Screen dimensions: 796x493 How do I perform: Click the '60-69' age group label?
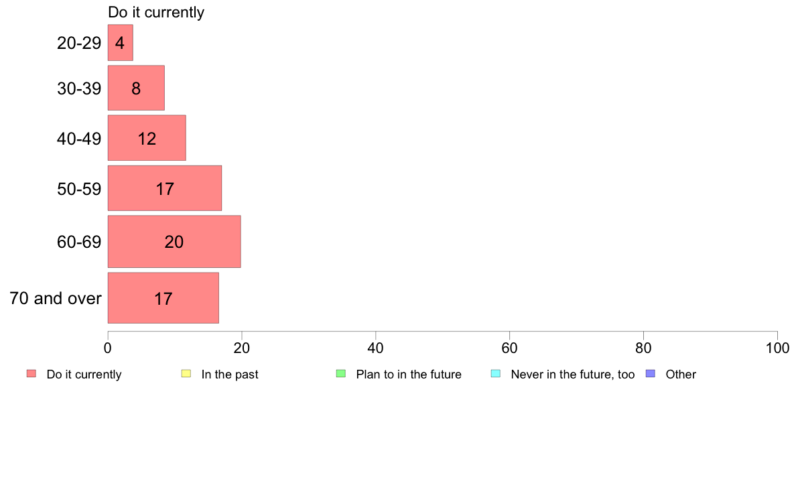point(79,242)
